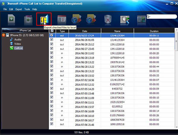Screen dimensions: 178x135
Task: Sort call list by Date column
Action: tap(85, 31)
